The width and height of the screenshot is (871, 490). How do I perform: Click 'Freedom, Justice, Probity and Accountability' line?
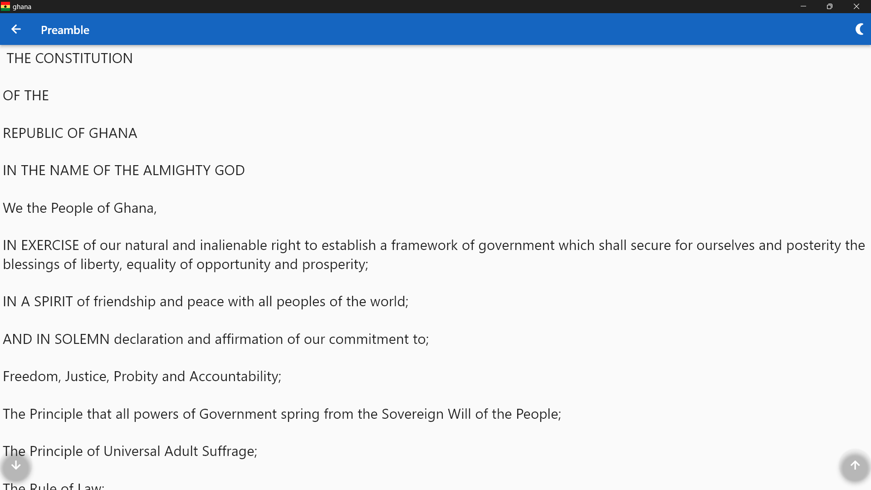[142, 377]
